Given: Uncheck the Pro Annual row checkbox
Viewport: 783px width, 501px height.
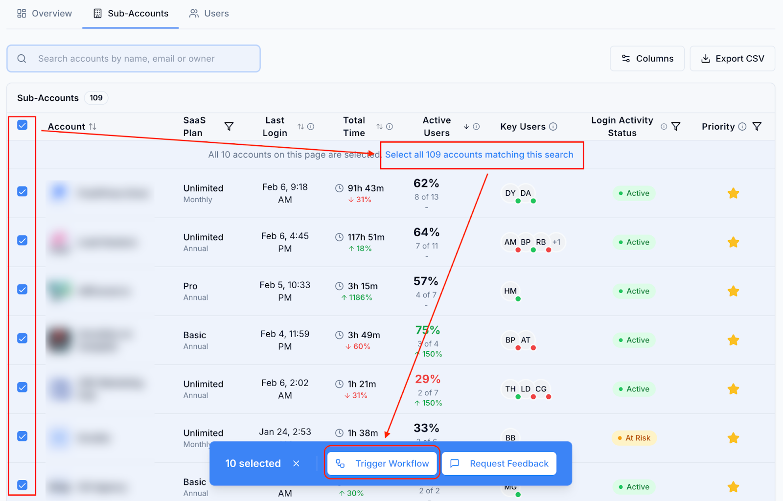Looking at the screenshot, I should 23,289.
